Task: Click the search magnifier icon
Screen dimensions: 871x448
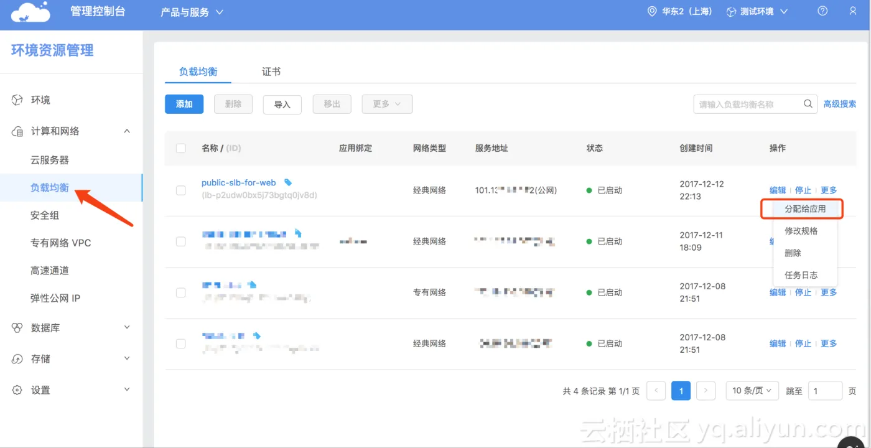Action: (808, 104)
